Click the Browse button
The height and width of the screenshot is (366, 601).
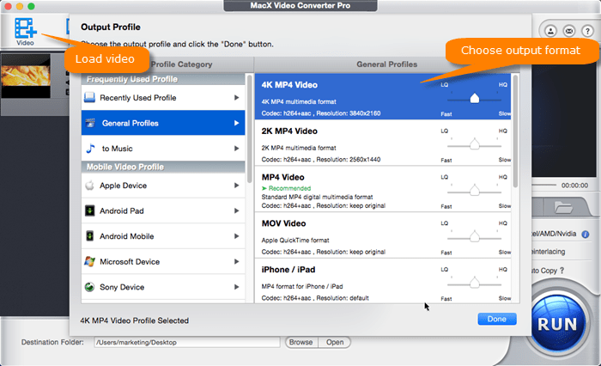coord(301,342)
